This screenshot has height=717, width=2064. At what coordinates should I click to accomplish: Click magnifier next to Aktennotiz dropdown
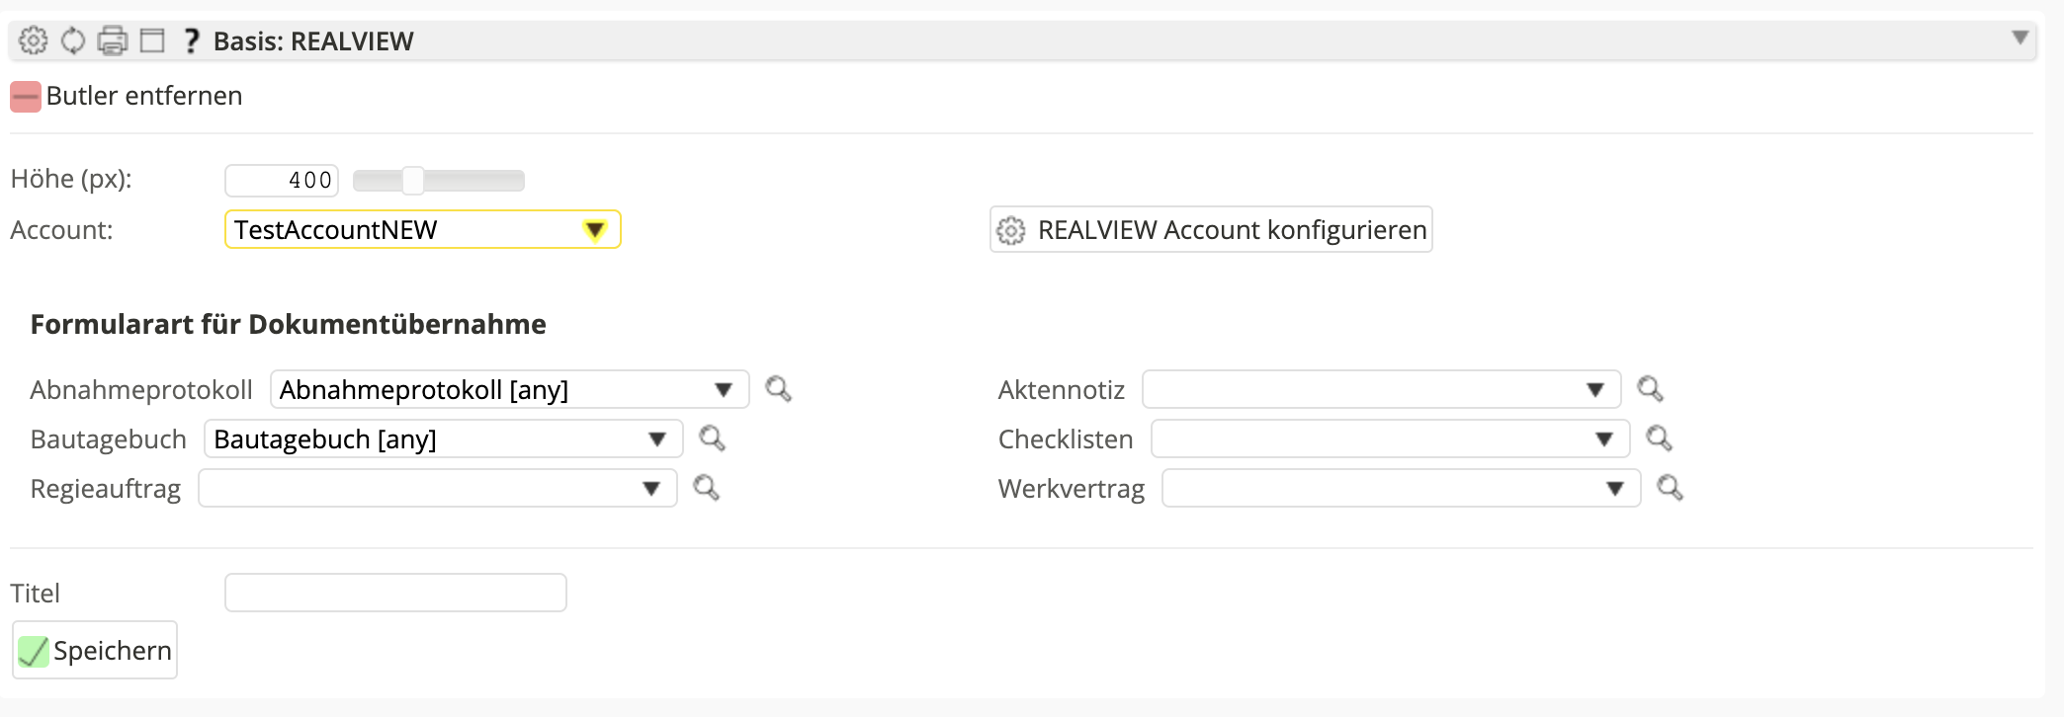(x=1650, y=389)
